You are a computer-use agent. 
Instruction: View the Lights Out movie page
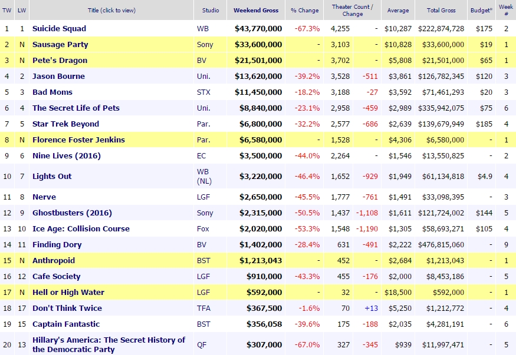coord(52,177)
